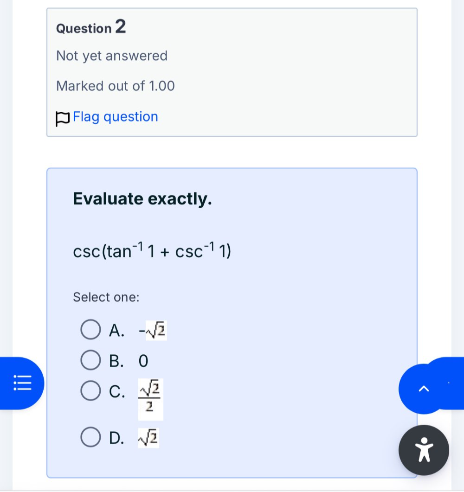Image resolution: width=464 pixels, height=492 pixels.
Task: Click the csc(tan⁻¹1 + csc⁻¹1) expression
Action: tap(152, 250)
